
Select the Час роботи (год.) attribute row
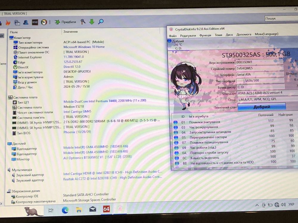tap(235, 147)
